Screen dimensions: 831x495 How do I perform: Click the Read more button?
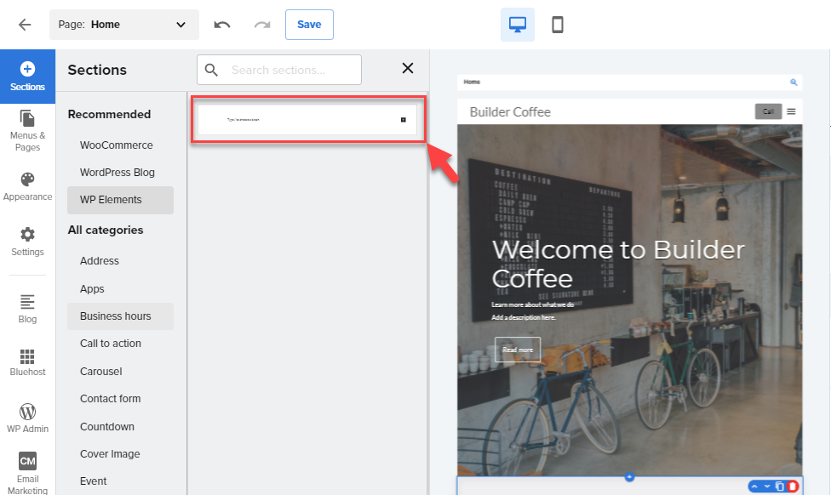point(518,350)
